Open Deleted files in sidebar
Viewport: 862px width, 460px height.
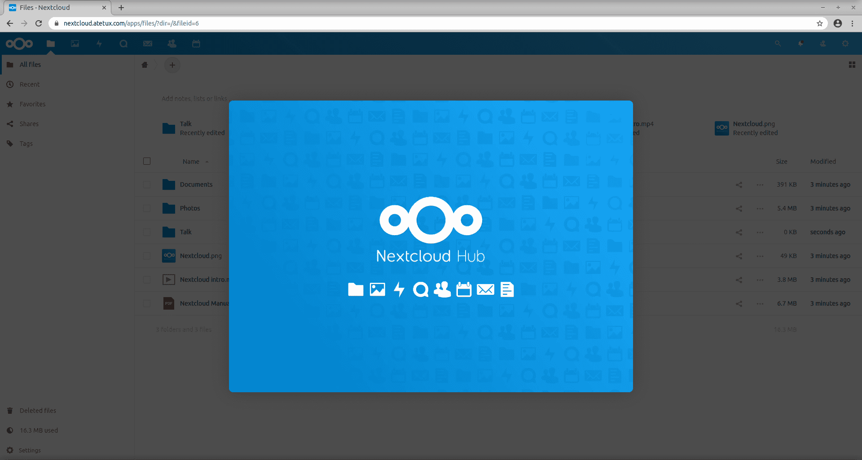[67, 411]
